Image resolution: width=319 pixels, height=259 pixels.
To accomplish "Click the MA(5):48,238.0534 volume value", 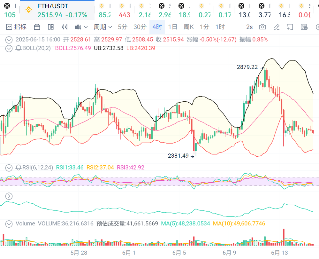I will tap(186, 224).
